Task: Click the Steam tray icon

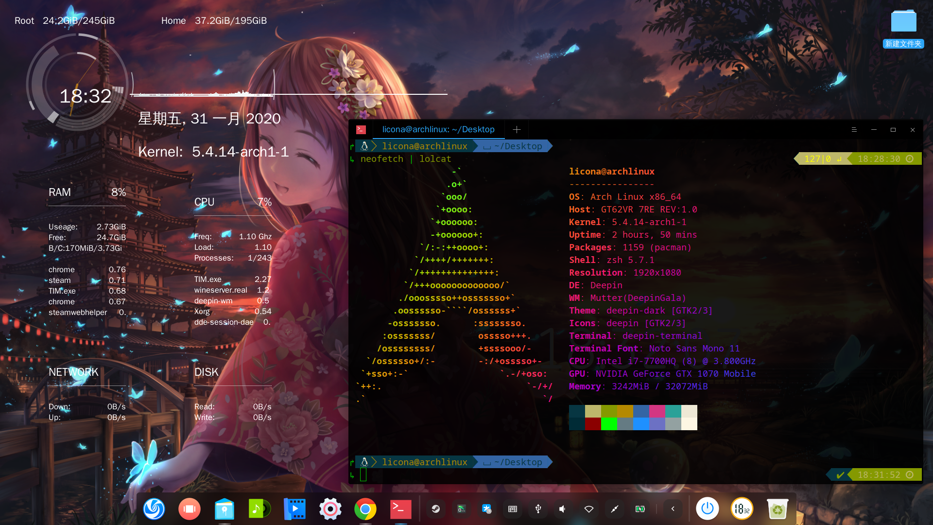Action: coord(436,509)
